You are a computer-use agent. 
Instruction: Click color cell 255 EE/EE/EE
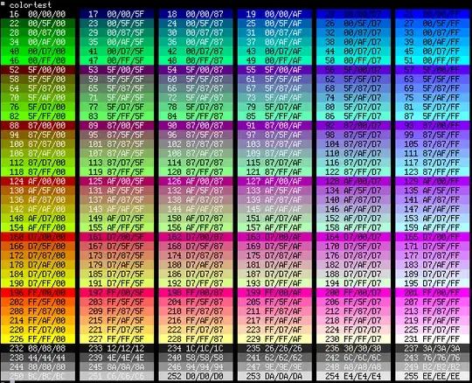(x=433, y=376)
